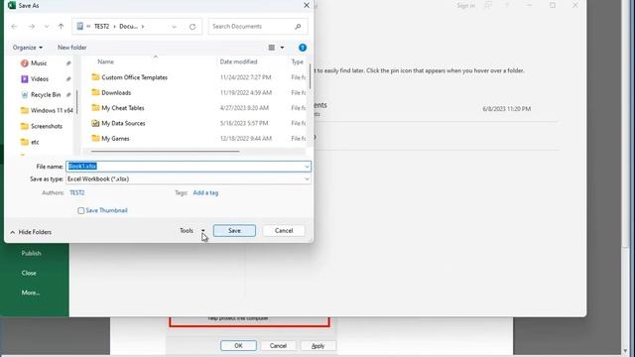Open recent locations chevron beside Forward arrow
This screenshot has height=357, width=635.
tap(47, 27)
